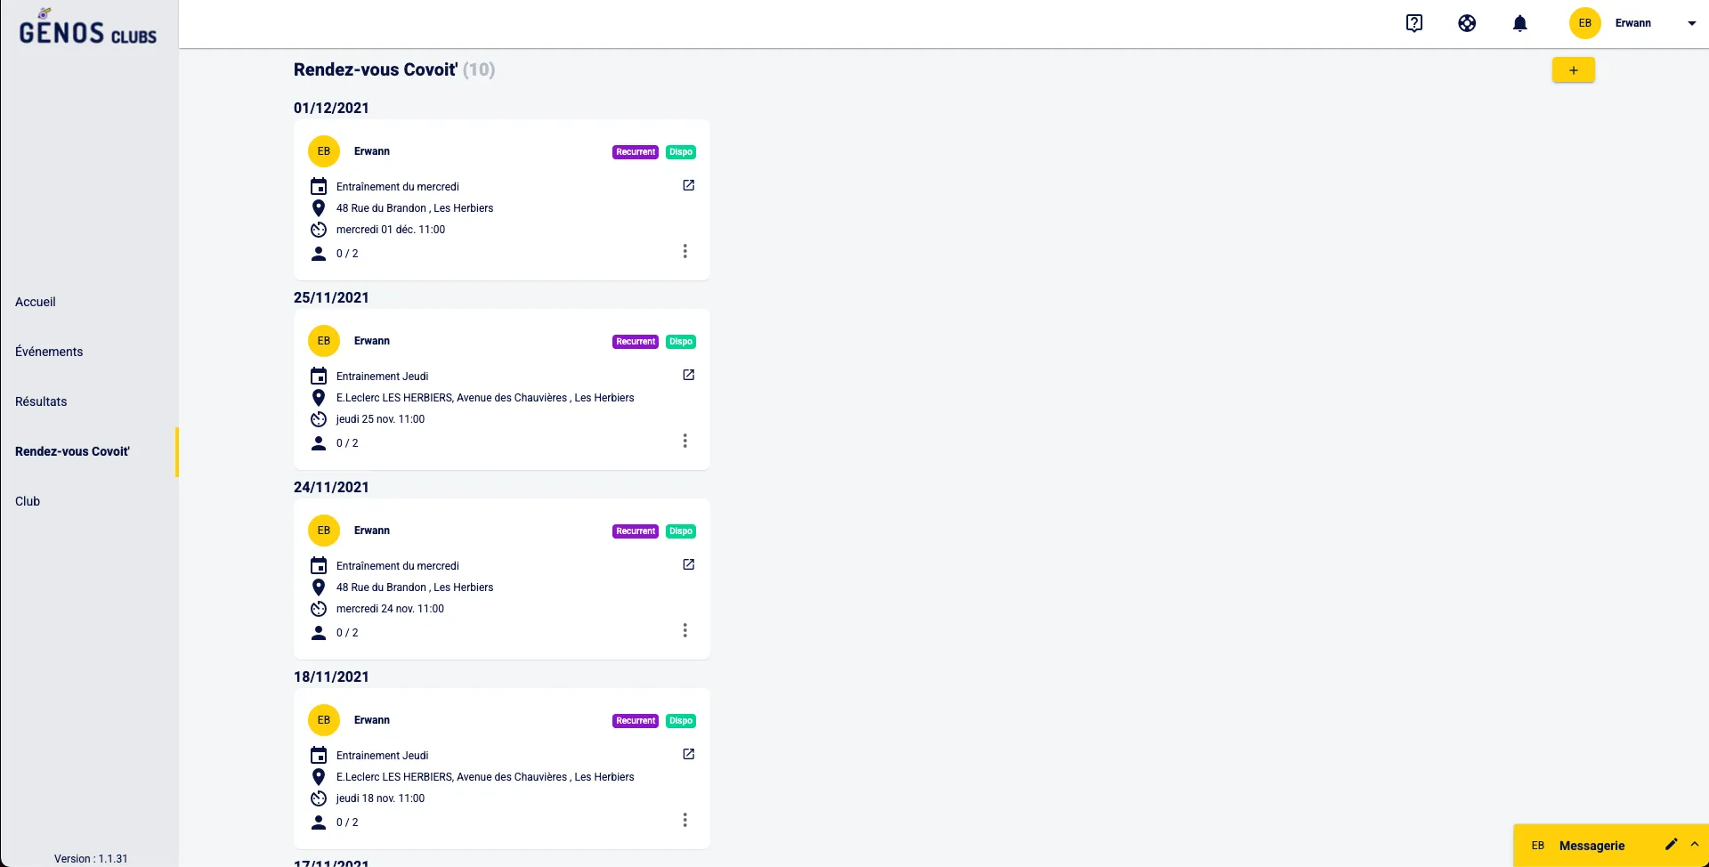Open three-dot menu on 24 nov. card
Viewport: 1709px width, 867px height.
pos(684,630)
